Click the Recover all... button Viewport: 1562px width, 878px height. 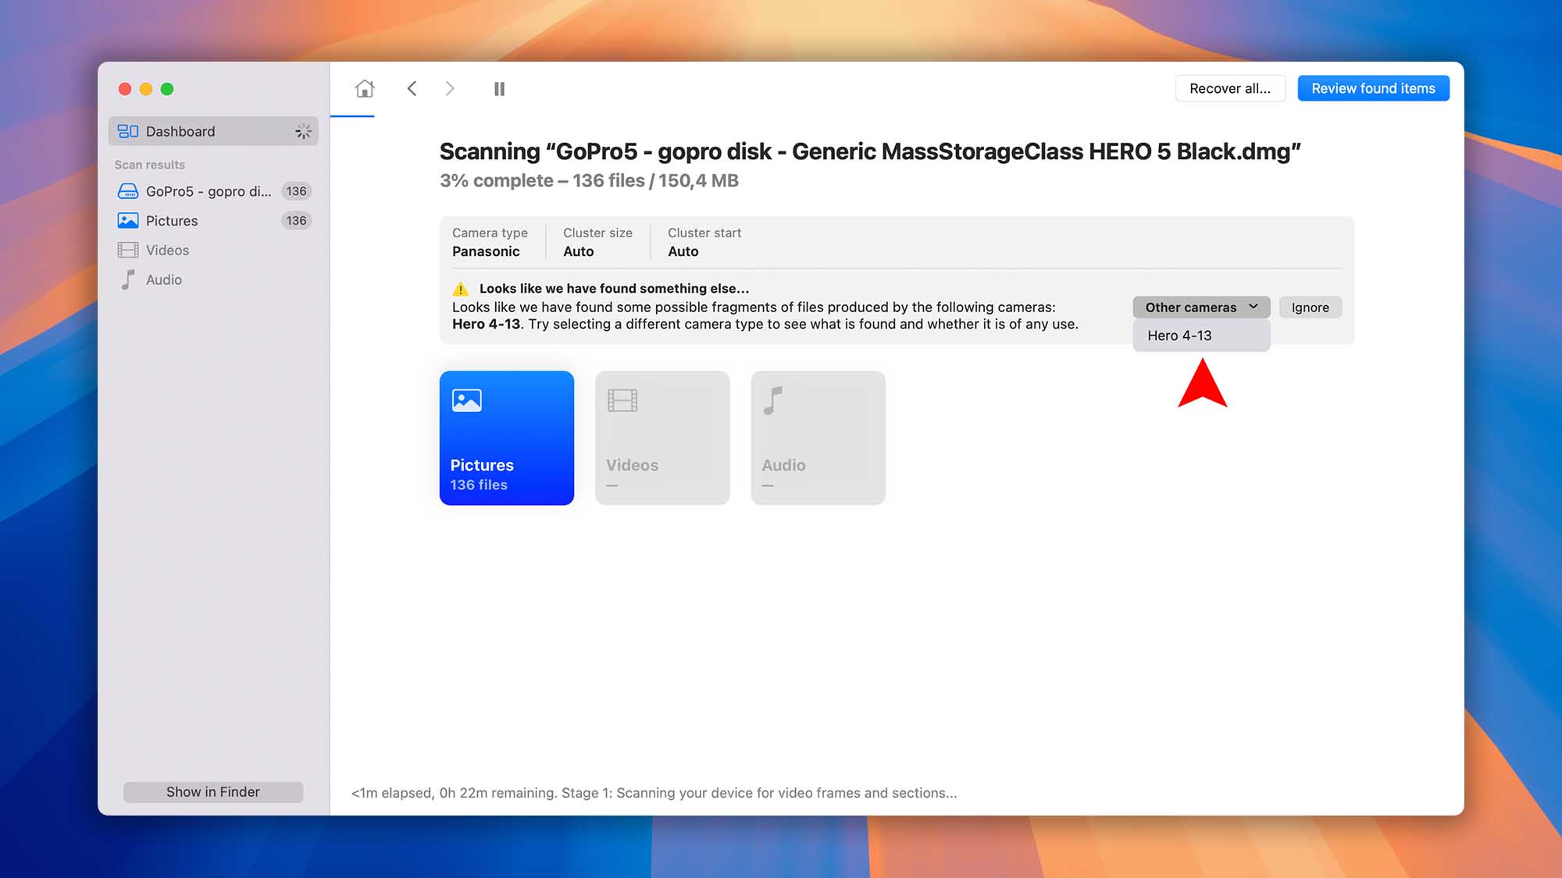click(x=1230, y=88)
